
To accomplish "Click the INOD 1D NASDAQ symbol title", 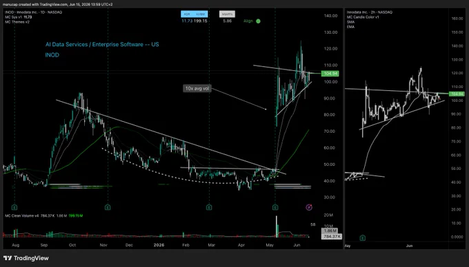I will point(34,12).
